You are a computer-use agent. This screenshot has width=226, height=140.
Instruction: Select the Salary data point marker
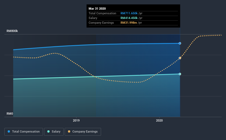click(x=180, y=74)
